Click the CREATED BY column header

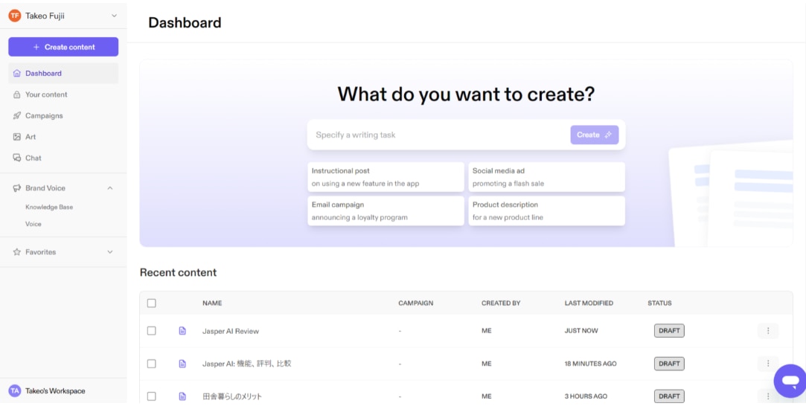point(501,303)
